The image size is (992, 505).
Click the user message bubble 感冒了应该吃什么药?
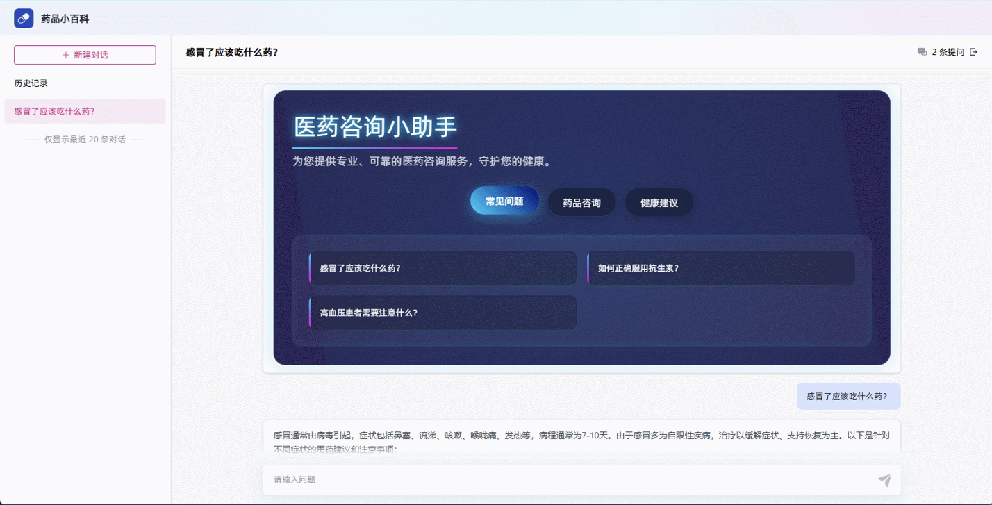coord(848,397)
